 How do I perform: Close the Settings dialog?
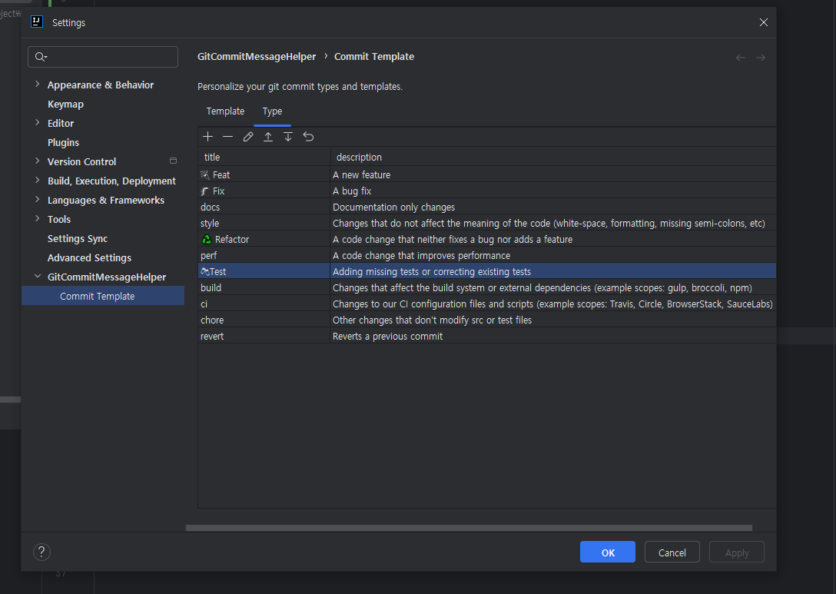(x=764, y=22)
